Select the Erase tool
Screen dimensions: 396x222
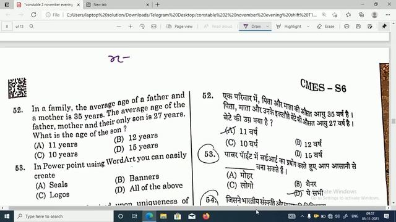pos(325,26)
